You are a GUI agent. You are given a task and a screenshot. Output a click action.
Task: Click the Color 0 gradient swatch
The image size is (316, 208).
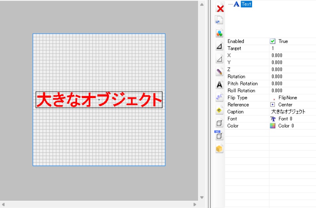coord(273,126)
